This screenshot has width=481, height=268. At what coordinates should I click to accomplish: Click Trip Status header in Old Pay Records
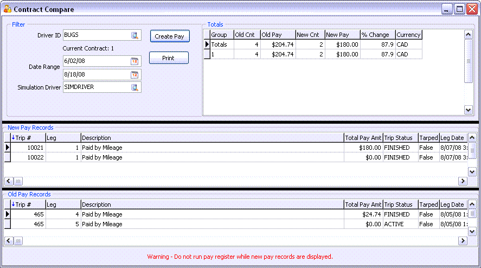[x=400, y=205]
